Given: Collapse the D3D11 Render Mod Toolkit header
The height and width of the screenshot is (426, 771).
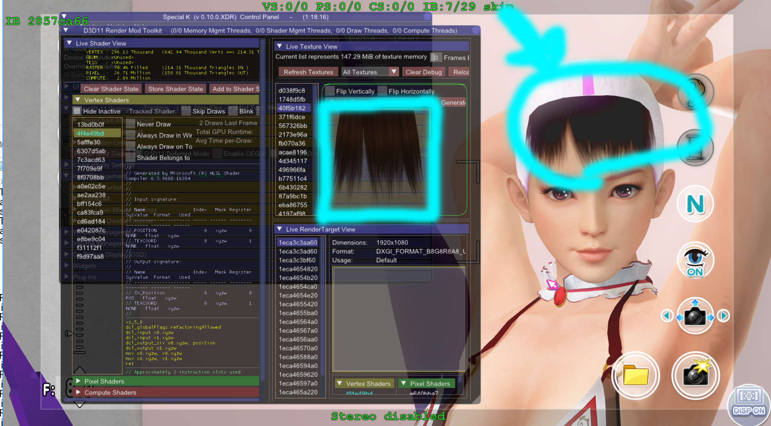Looking at the screenshot, I should [65, 30].
